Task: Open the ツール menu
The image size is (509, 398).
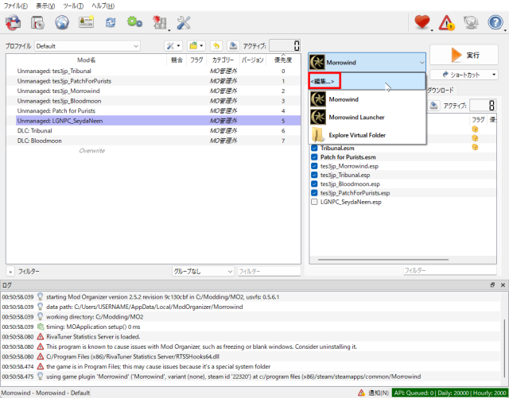Action: pos(73,6)
